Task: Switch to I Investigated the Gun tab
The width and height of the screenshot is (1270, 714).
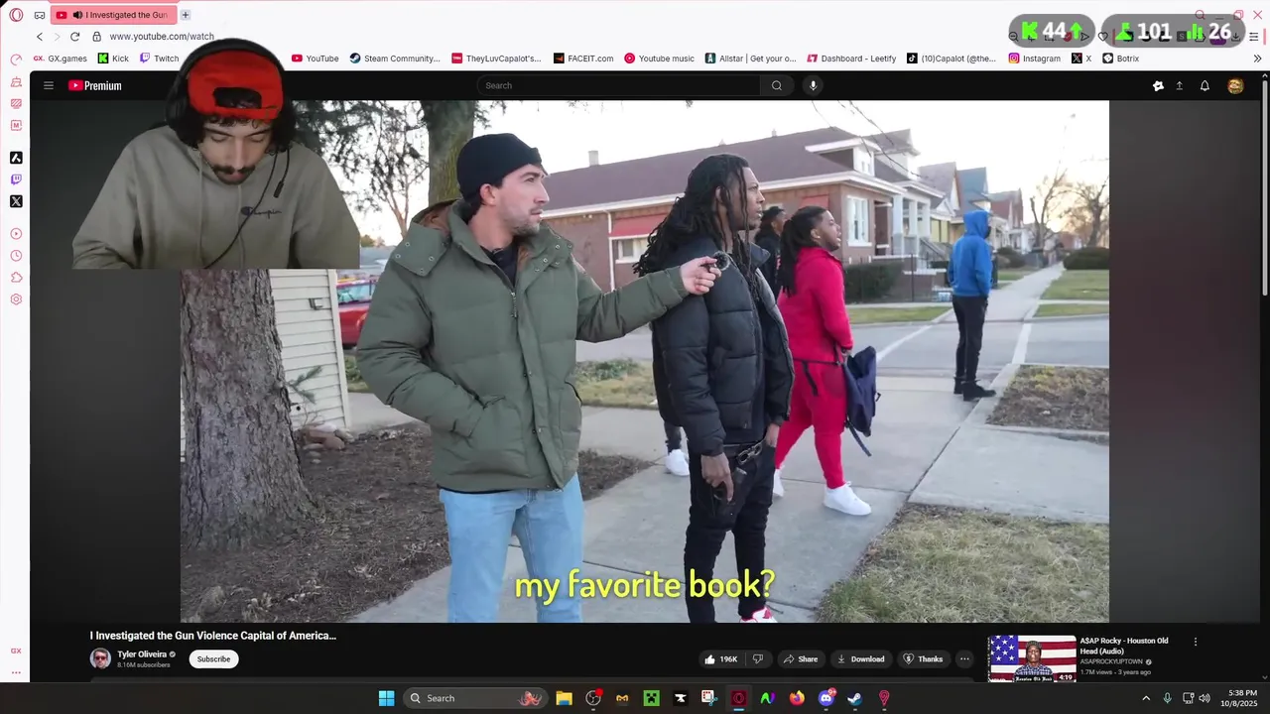Action: 112,15
